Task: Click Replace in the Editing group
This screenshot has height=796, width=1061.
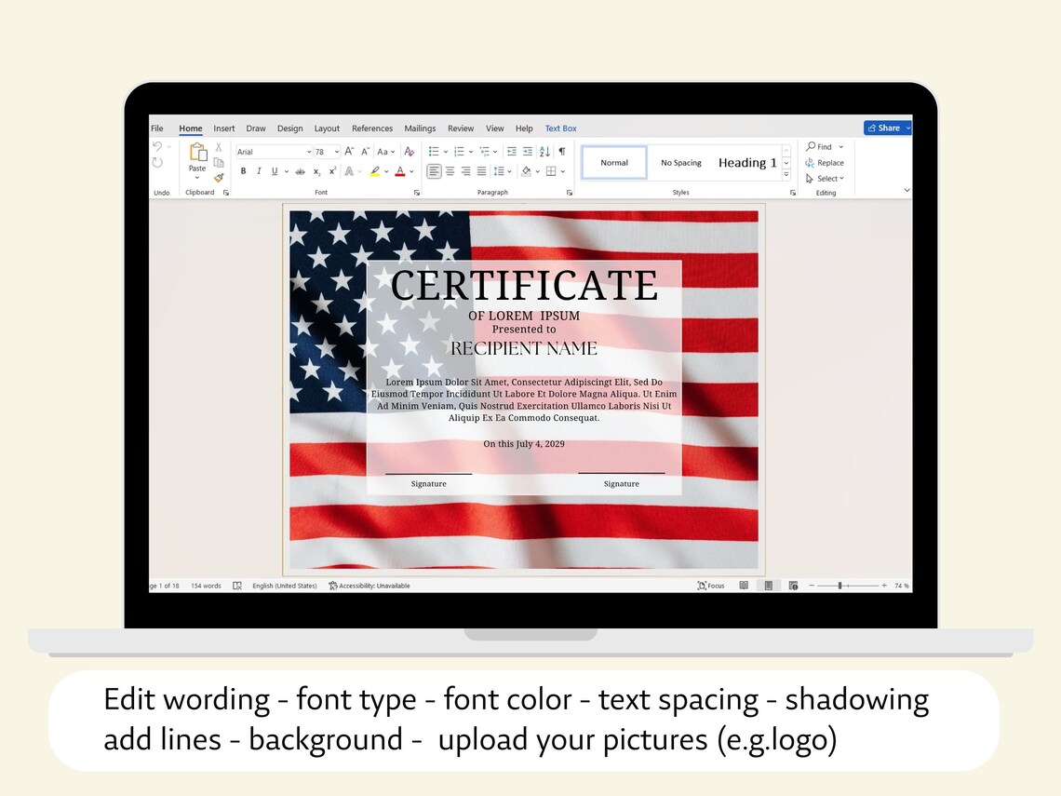Action: pyautogui.click(x=830, y=162)
